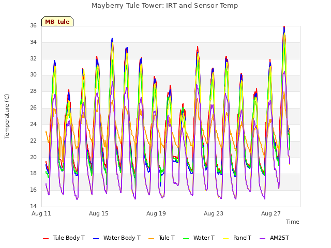331x248 pixels.
Task: Click the Aug 19 x-axis tick label
Action: point(156,213)
